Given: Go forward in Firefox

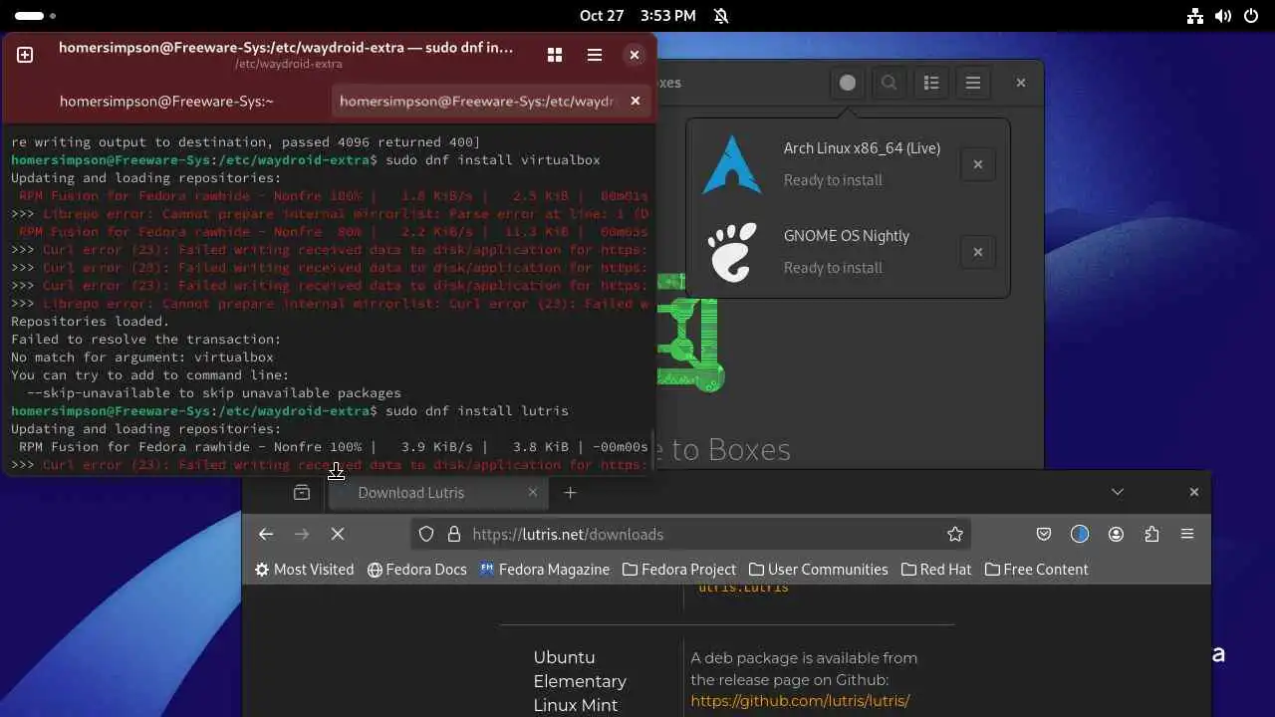Looking at the screenshot, I should (302, 534).
